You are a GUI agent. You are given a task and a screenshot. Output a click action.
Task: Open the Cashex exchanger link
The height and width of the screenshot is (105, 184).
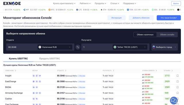[8, 99]
